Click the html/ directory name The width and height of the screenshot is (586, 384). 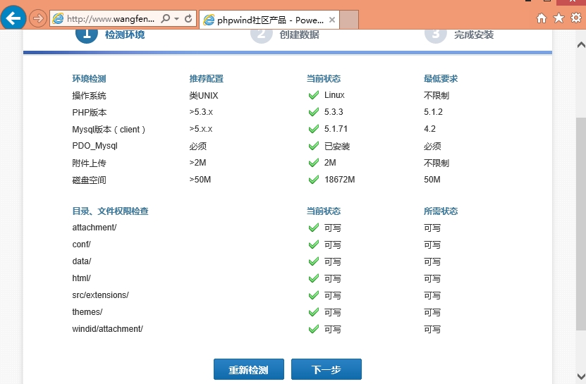(82, 278)
